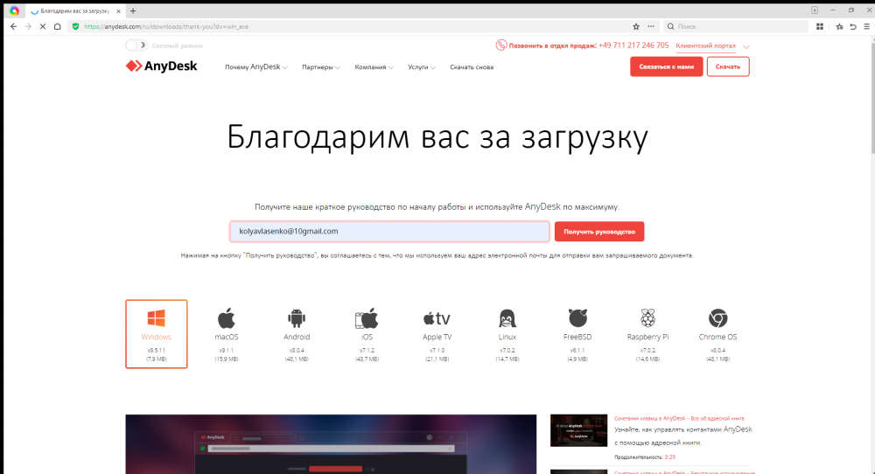
Task: Open page actions three-dots icon
Action: (x=651, y=26)
